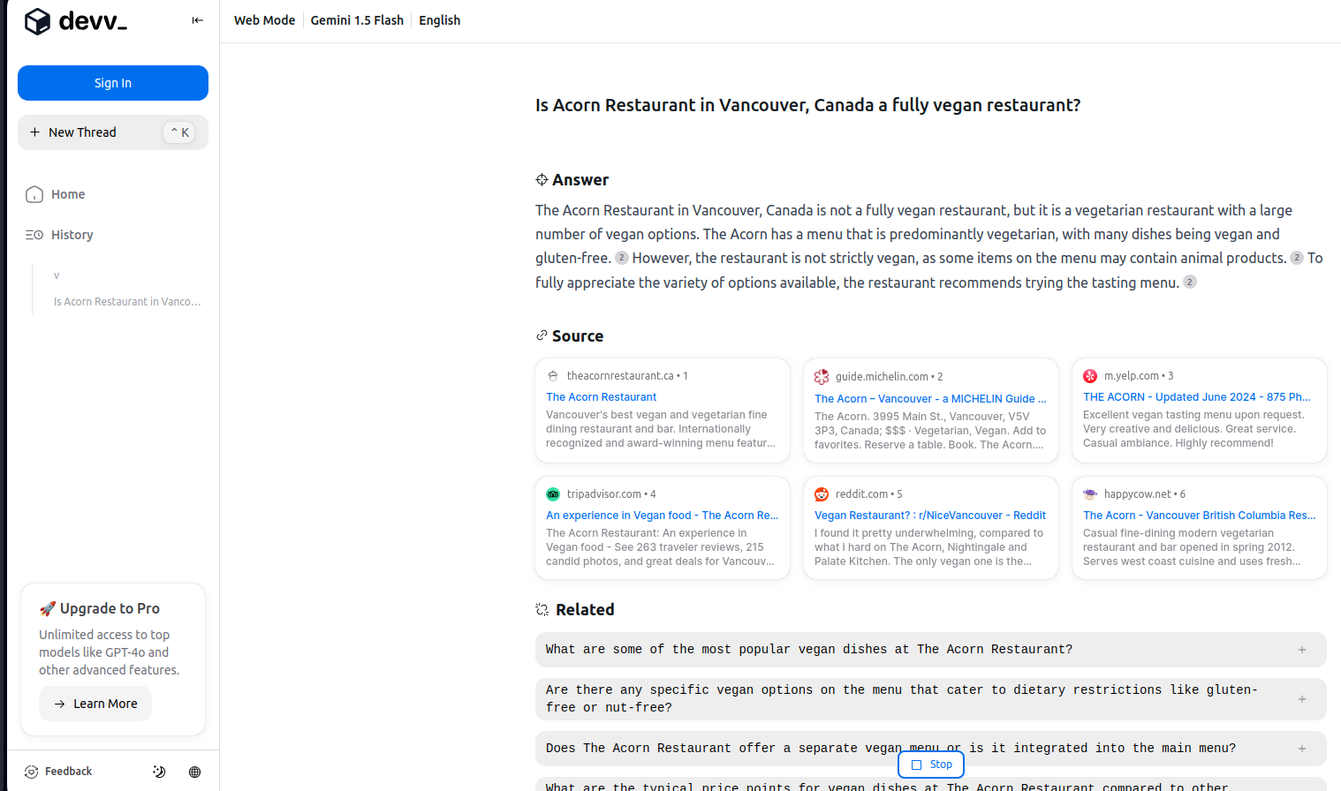The image size is (1341, 791).
Task: Open The Acorn MICHELIN Guide link
Action: click(930, 399)
